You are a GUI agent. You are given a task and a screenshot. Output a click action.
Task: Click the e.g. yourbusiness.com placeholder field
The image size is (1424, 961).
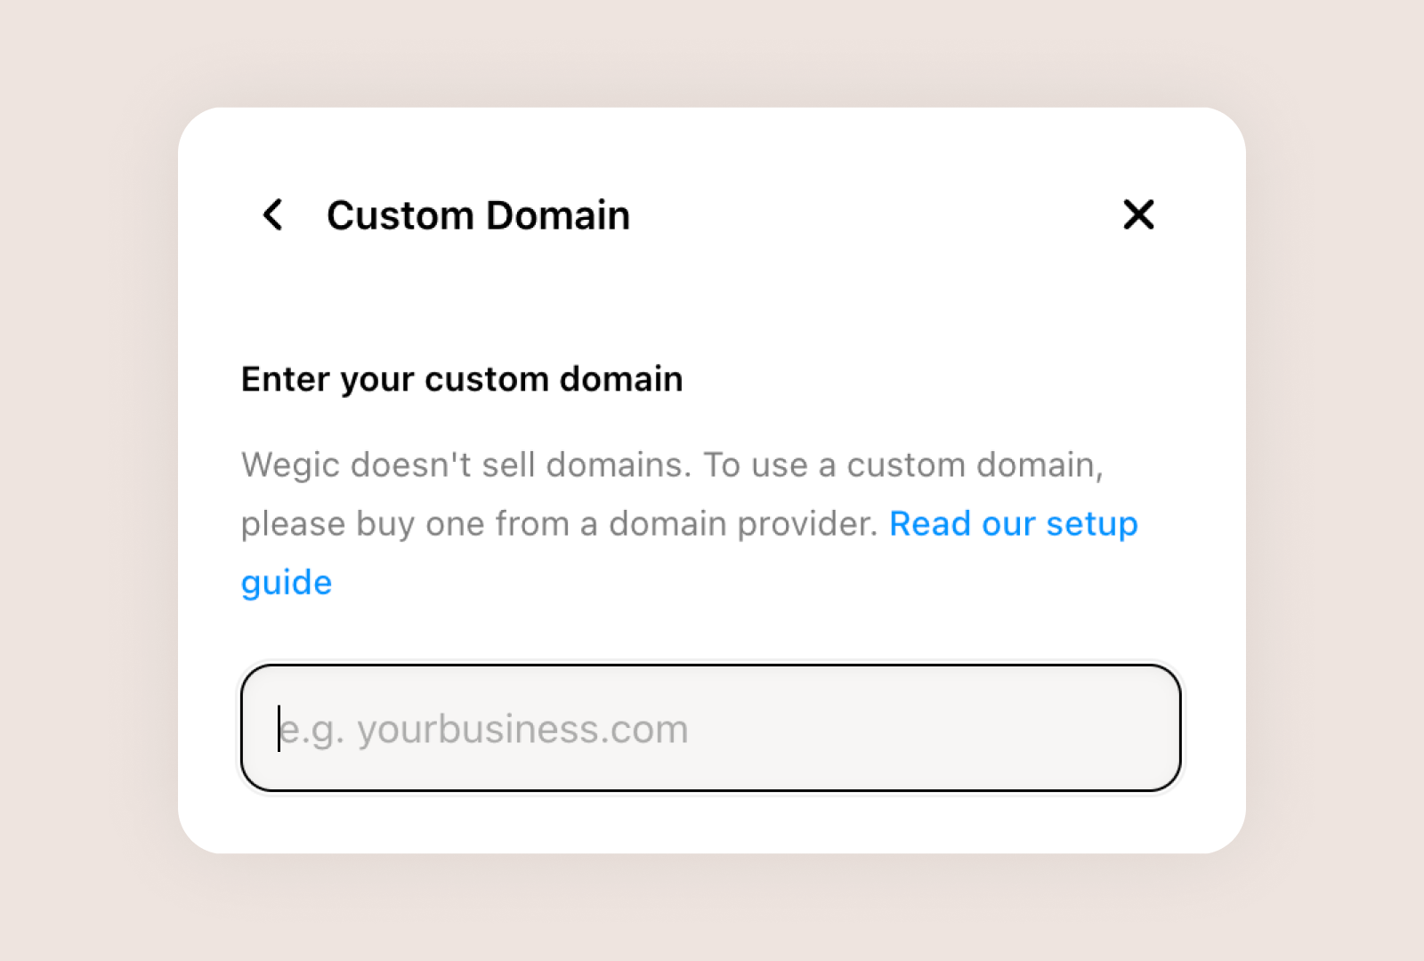(x=710, y=727)
